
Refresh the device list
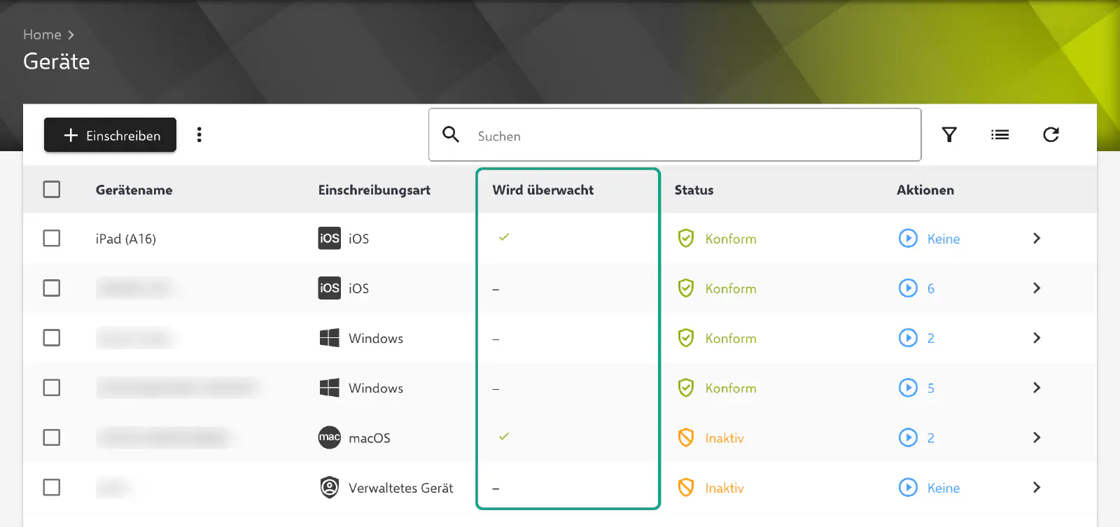coord(1051,134)
